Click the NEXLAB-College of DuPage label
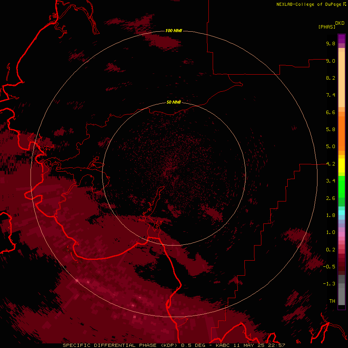The height and width of the screenshot is (348, 348). pyautogui.click(x=309, y=4)
